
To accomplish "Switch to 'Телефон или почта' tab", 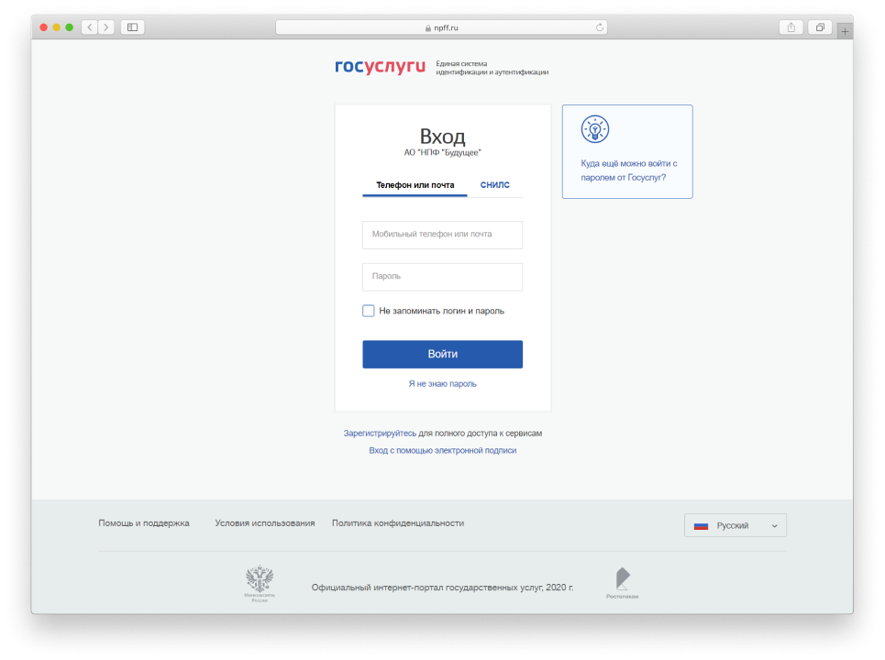I will (415, 185).
